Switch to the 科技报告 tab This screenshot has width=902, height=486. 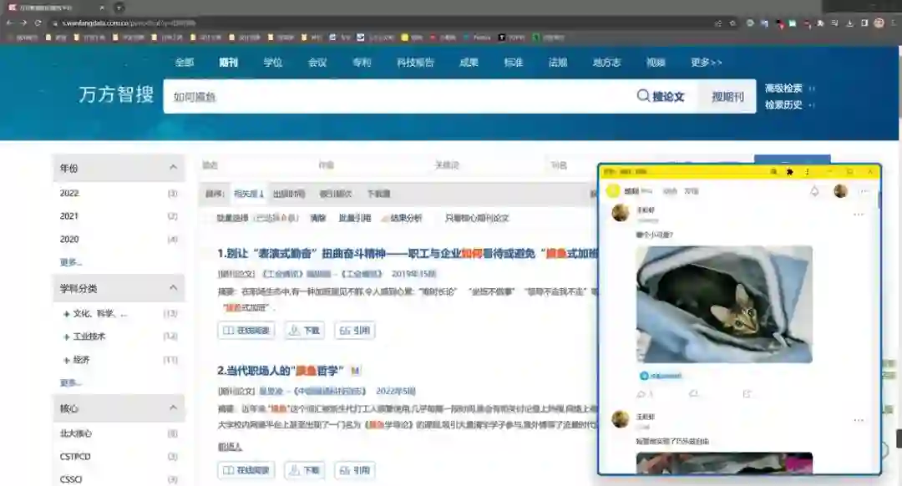415,62
